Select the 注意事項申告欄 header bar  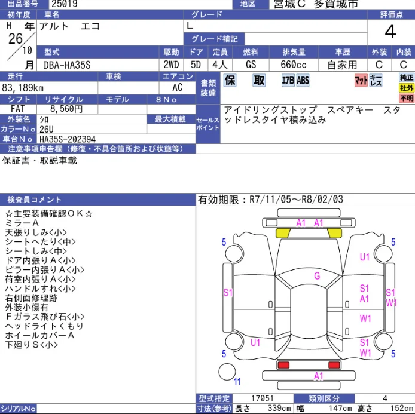tap(97, 149)
